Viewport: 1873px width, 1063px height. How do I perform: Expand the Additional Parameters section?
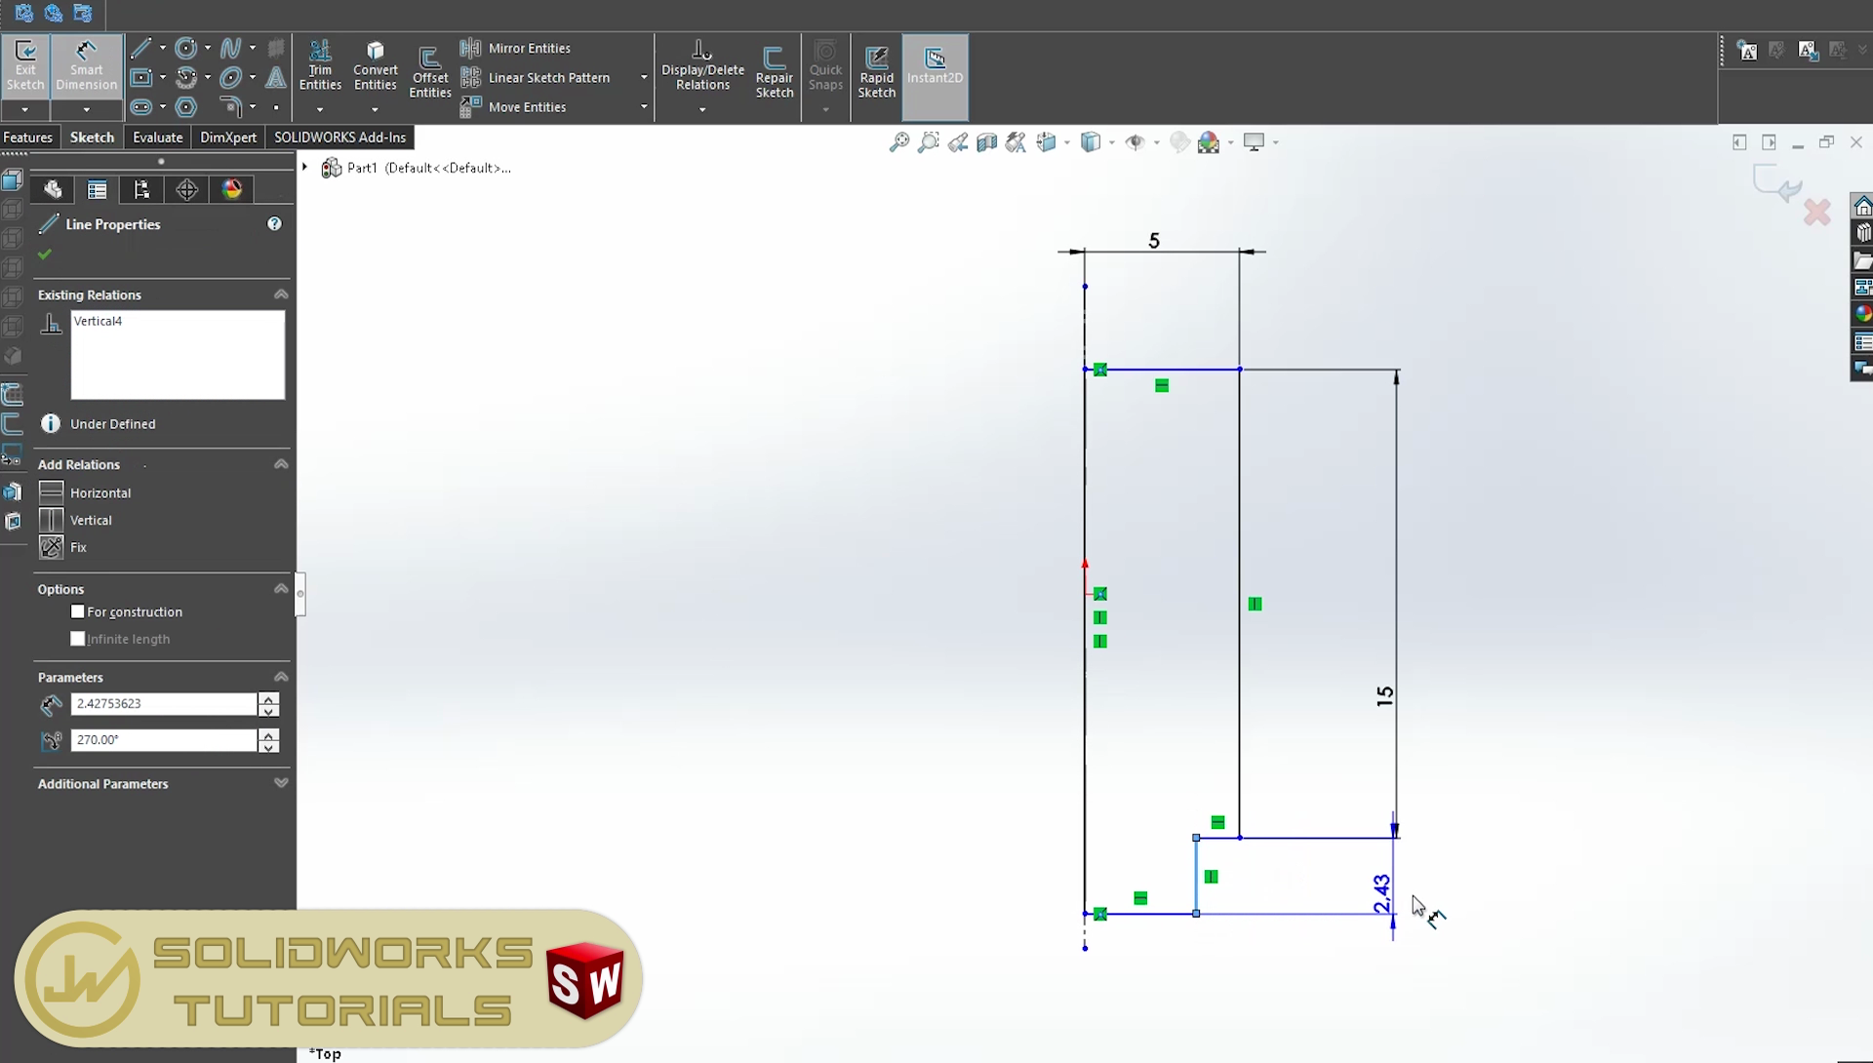pyautogui.click(x=280, y=783)
